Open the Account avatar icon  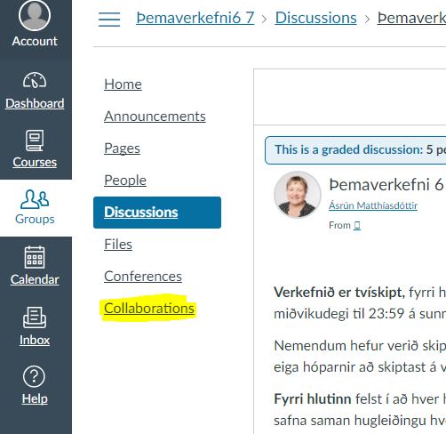click(35, 14)
